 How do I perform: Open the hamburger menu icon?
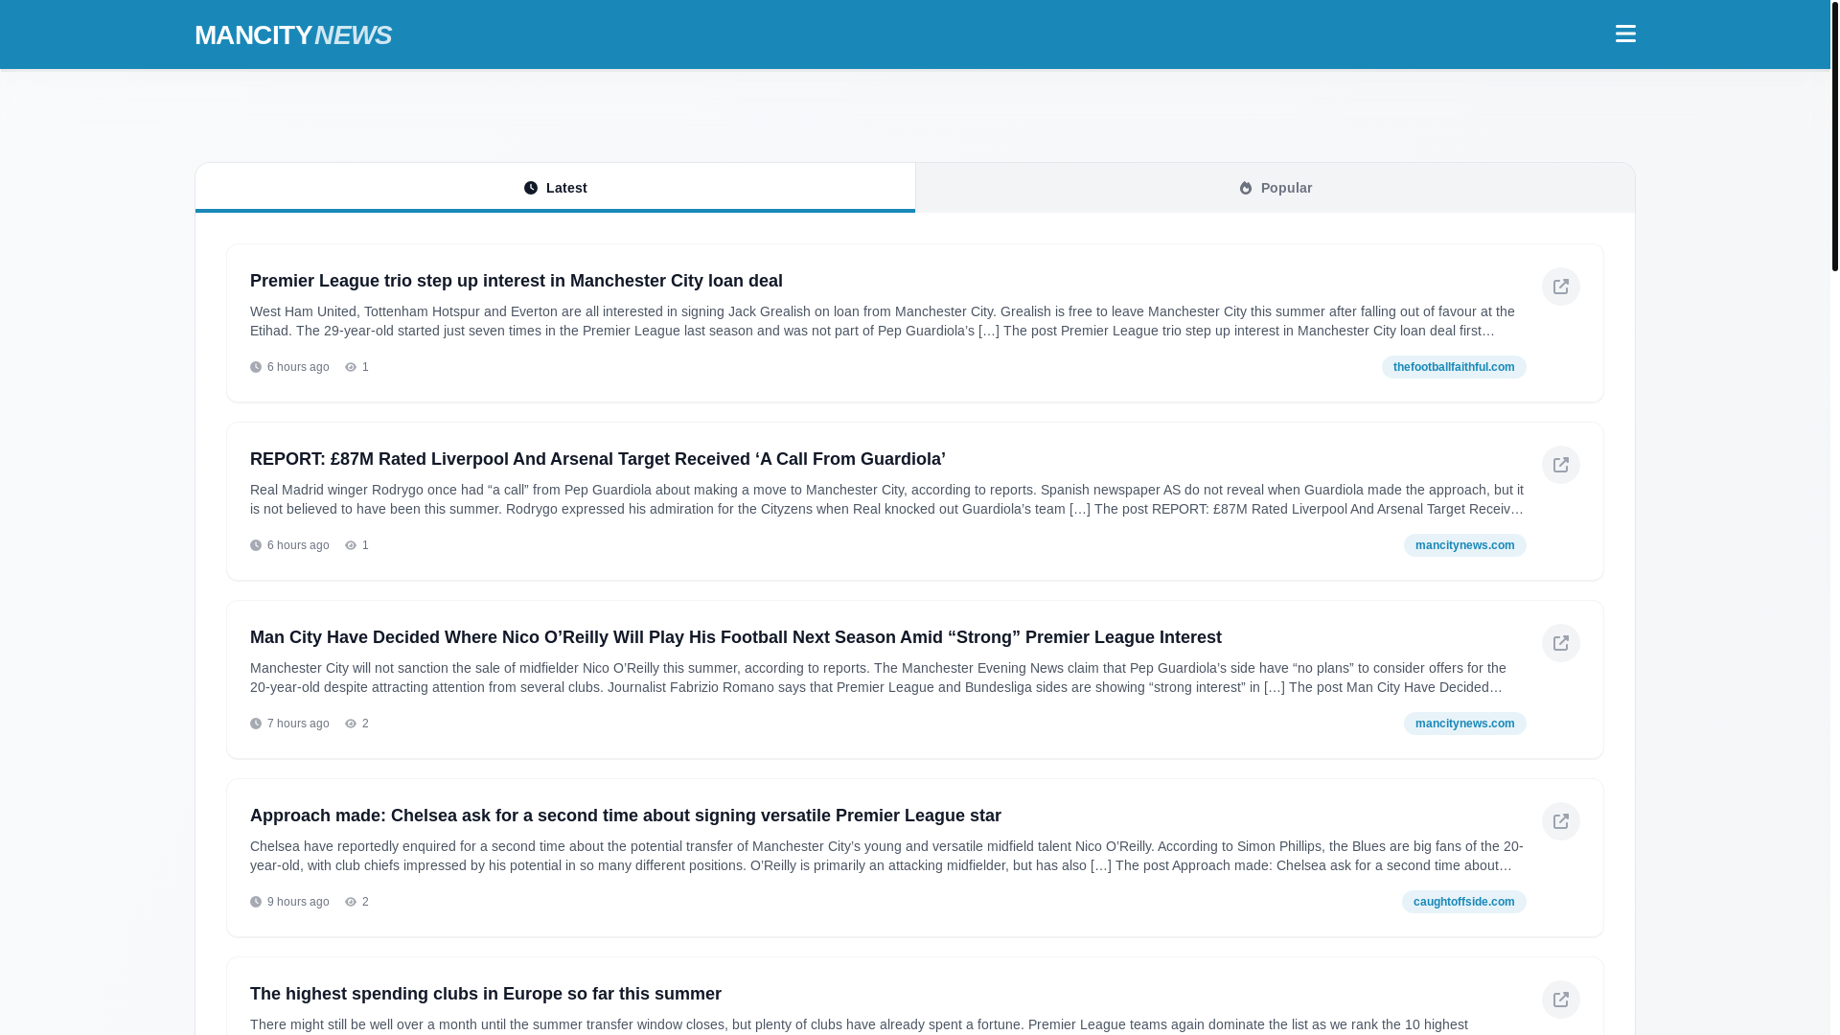(x=1624, y=34)
